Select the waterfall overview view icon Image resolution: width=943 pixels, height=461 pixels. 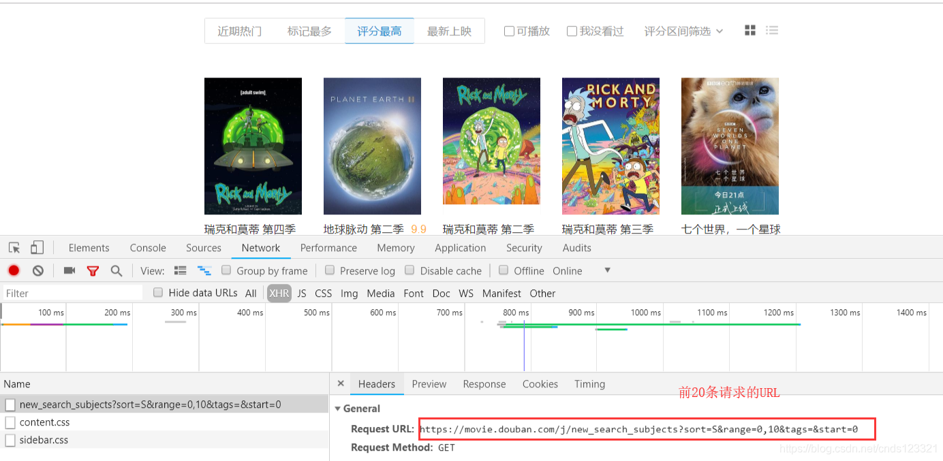(x=204, y=270)
